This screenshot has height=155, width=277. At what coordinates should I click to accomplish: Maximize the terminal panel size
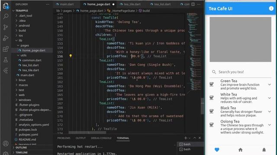pyautogui.click(x=195, y=138)
